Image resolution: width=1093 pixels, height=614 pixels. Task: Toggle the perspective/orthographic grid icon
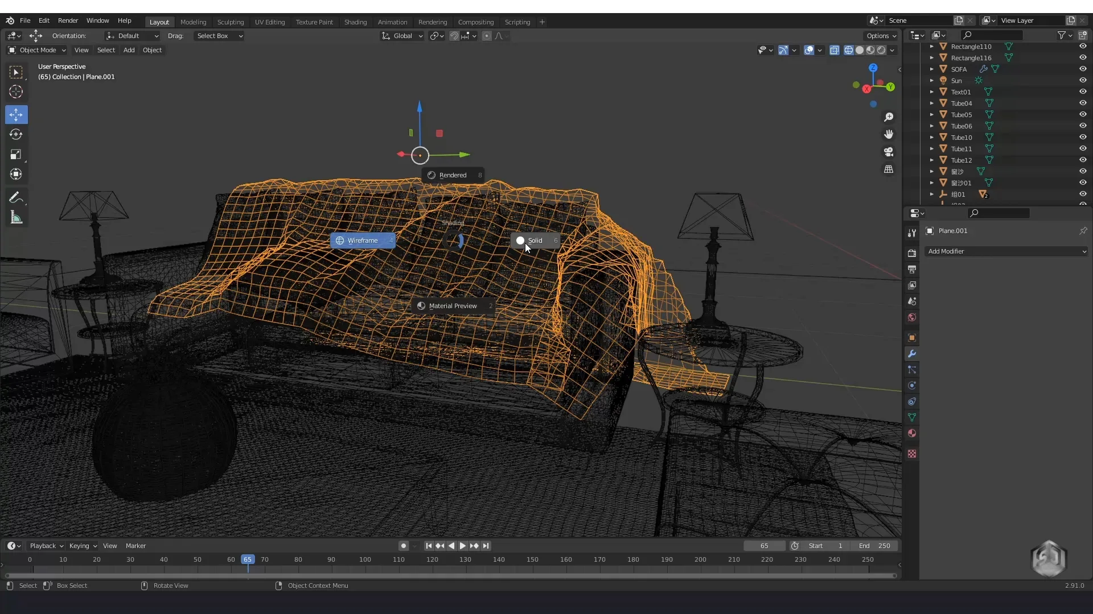point(889,169)
